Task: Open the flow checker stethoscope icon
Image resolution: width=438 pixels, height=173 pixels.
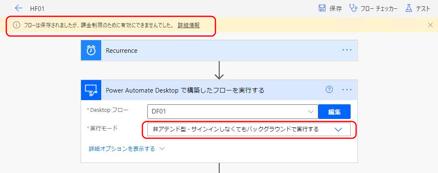Action: pyautogui.click(x=353, y=8)
